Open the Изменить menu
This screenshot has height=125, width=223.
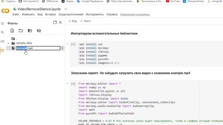tap(28, 15)
